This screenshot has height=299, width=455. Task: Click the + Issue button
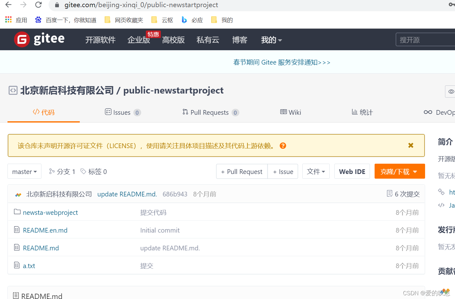(x=283, y=171)
